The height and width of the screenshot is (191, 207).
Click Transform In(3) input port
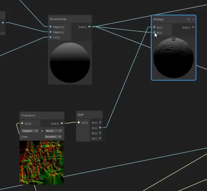(22, 123)
